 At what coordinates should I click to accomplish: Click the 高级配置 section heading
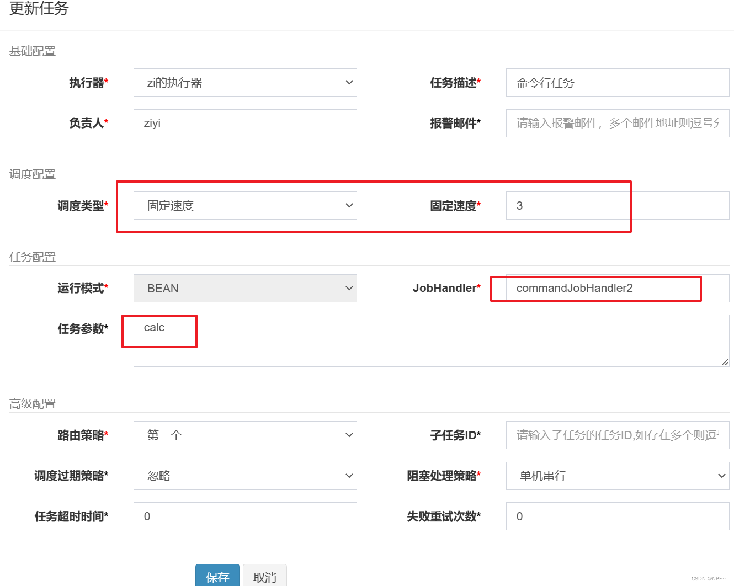coord(33,404)
